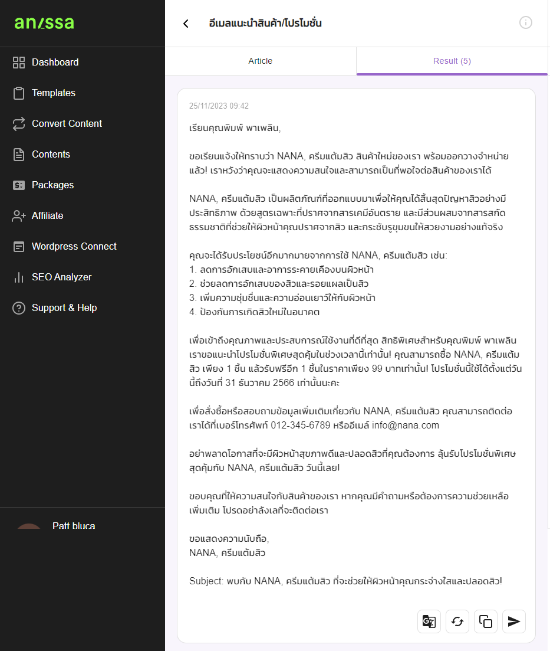
Task: Open the info circle icon in header
Action: (525, 22)
